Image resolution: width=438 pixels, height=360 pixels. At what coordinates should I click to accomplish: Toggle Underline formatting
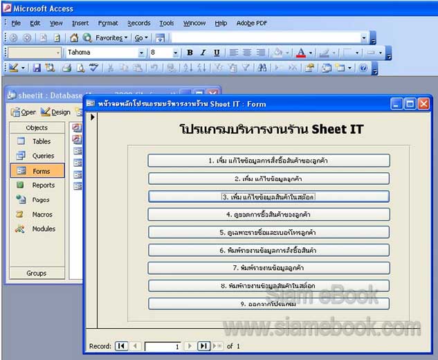click(217, 53)
